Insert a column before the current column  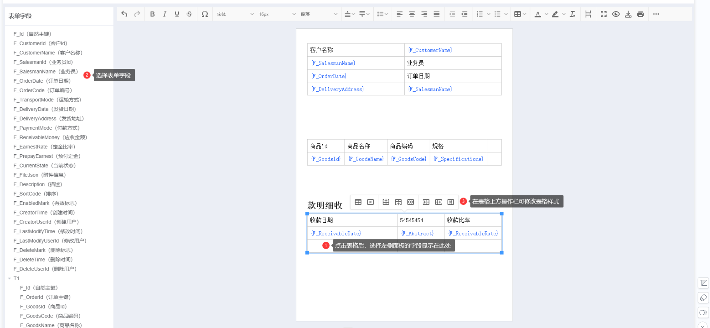pos(426,202)
